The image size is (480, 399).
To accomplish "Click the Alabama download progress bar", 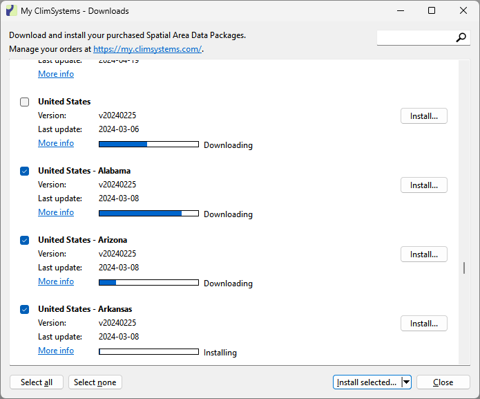I will 148,213.
